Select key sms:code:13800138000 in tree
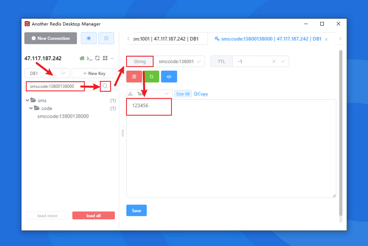This screenshot has width=368, height=246. click(63, 116)
